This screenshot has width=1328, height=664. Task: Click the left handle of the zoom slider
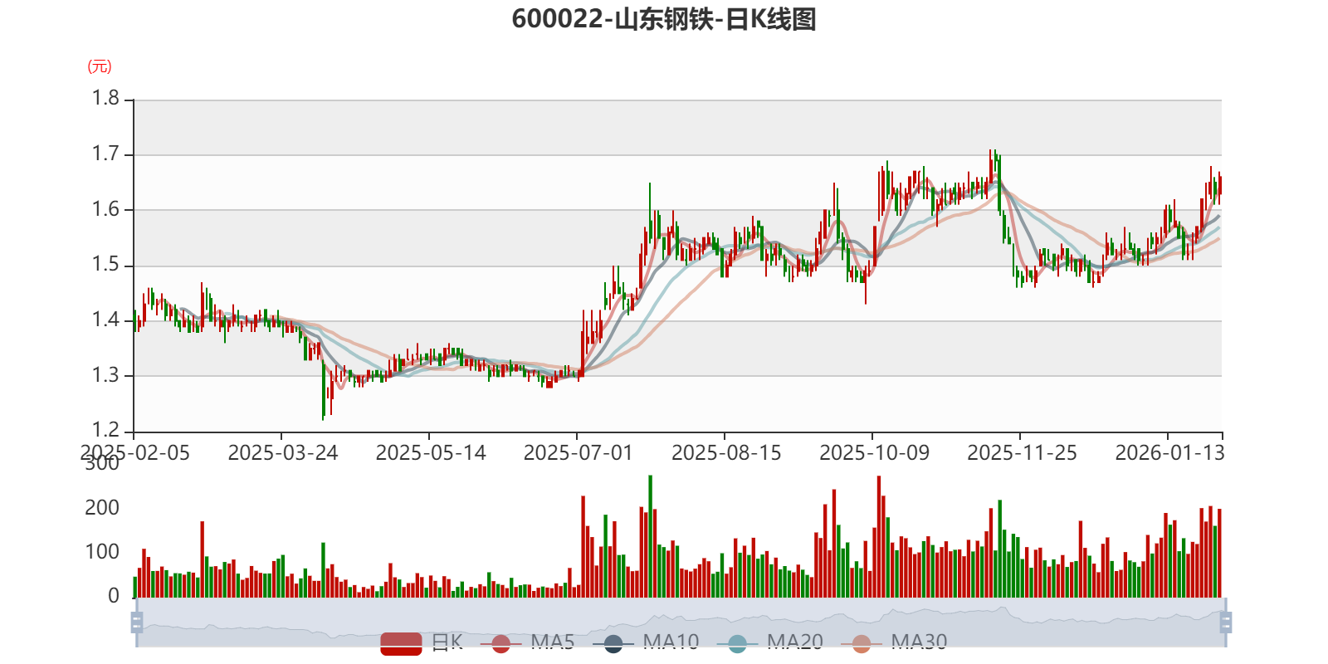(137, 622)
